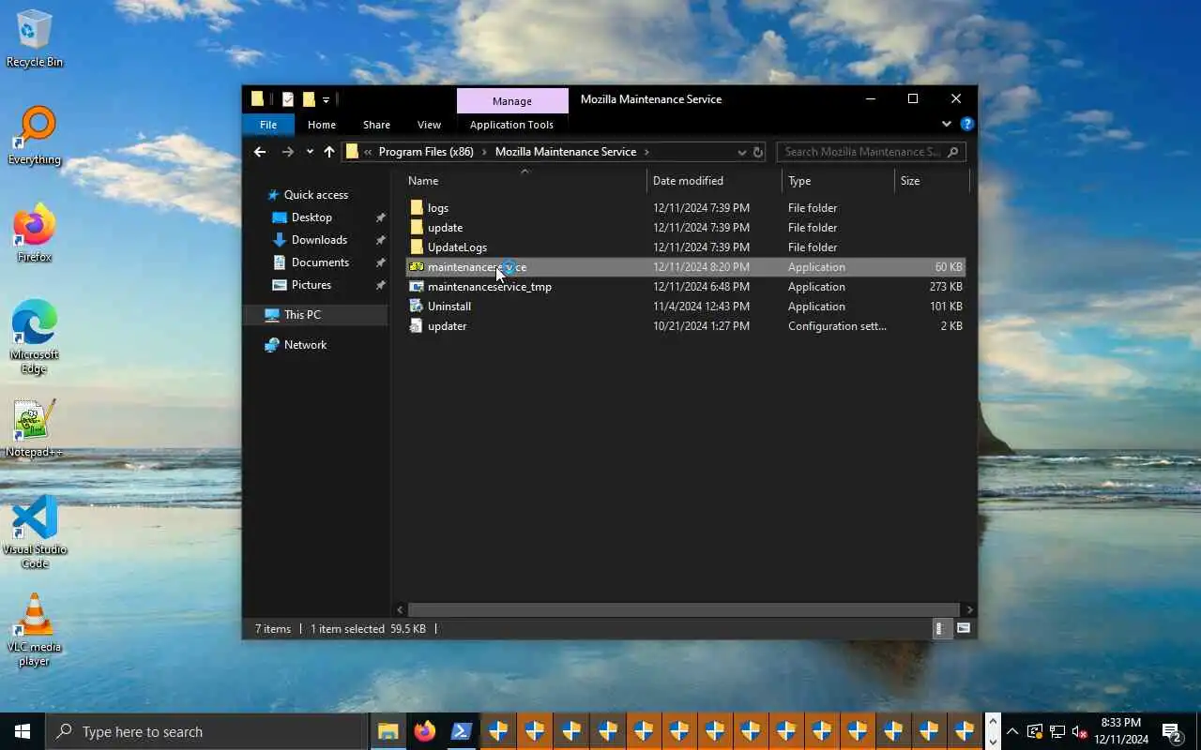Open Customize Quick Access Toolbar dropdown

[x=326, y=99]
